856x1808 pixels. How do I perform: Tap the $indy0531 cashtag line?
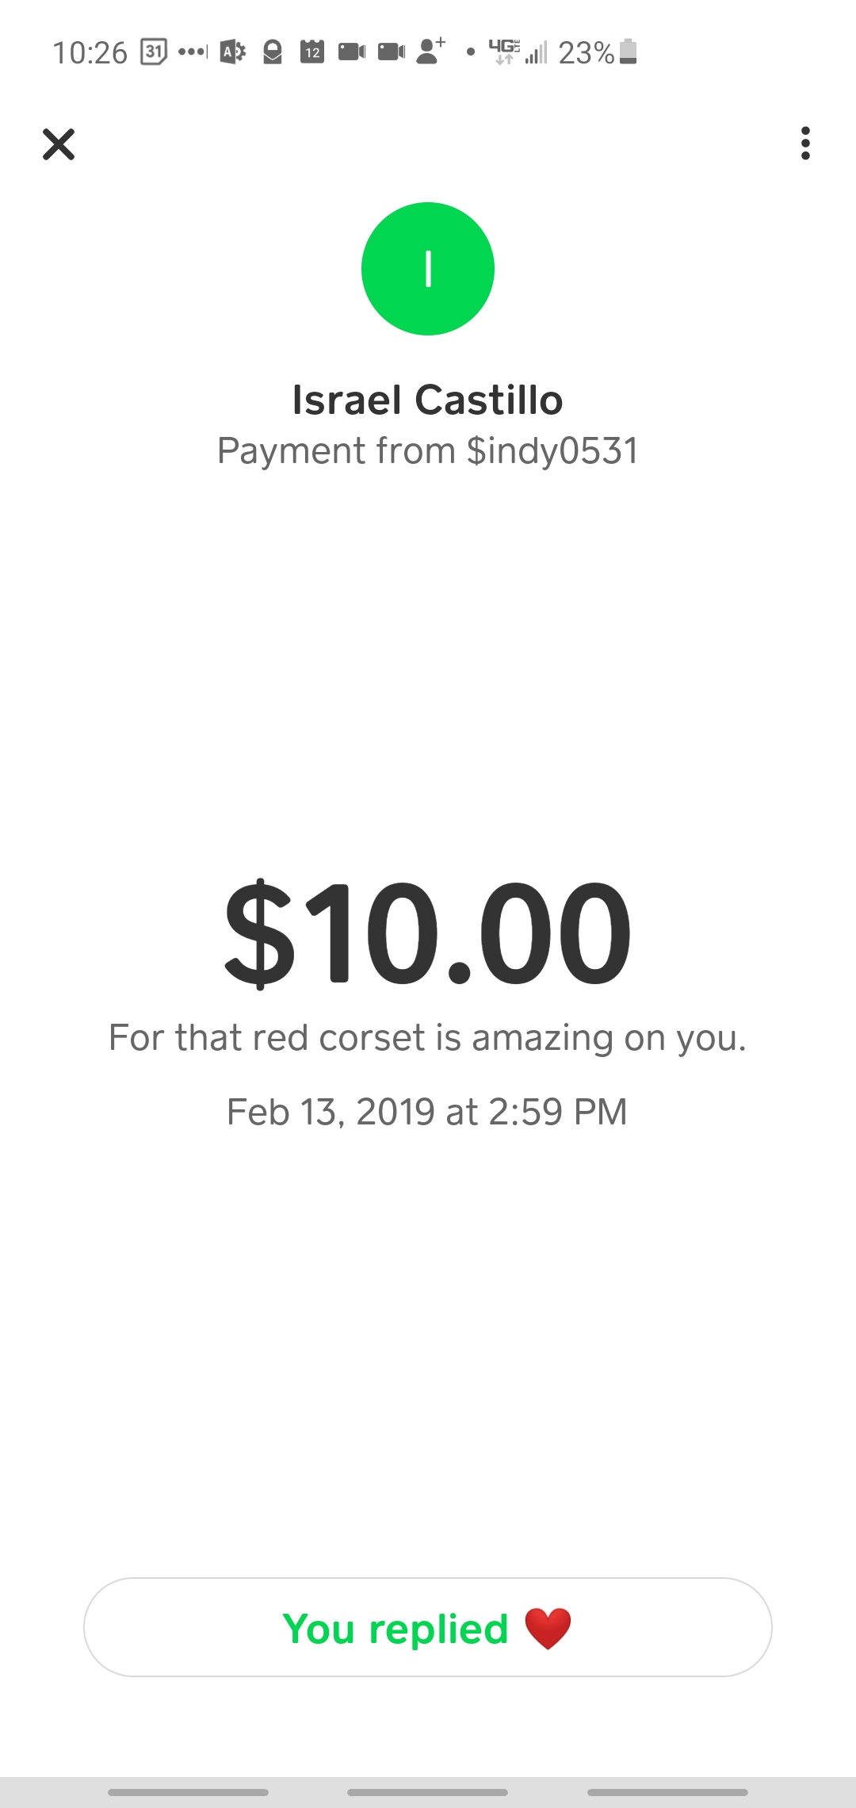[428, 451]
